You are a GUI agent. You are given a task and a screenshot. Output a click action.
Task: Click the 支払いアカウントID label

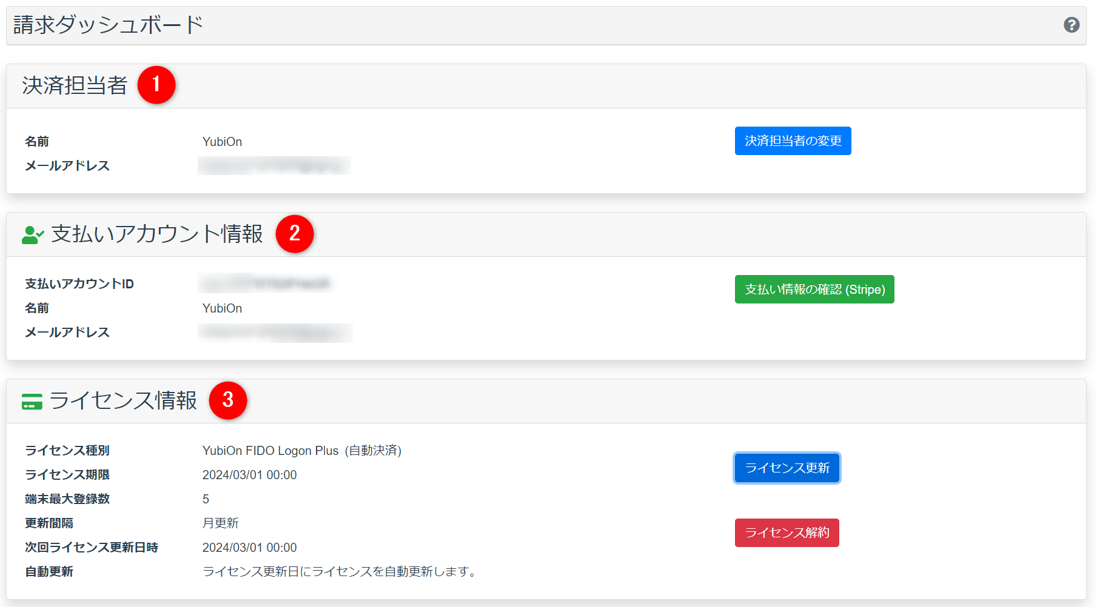coord(79,284)
